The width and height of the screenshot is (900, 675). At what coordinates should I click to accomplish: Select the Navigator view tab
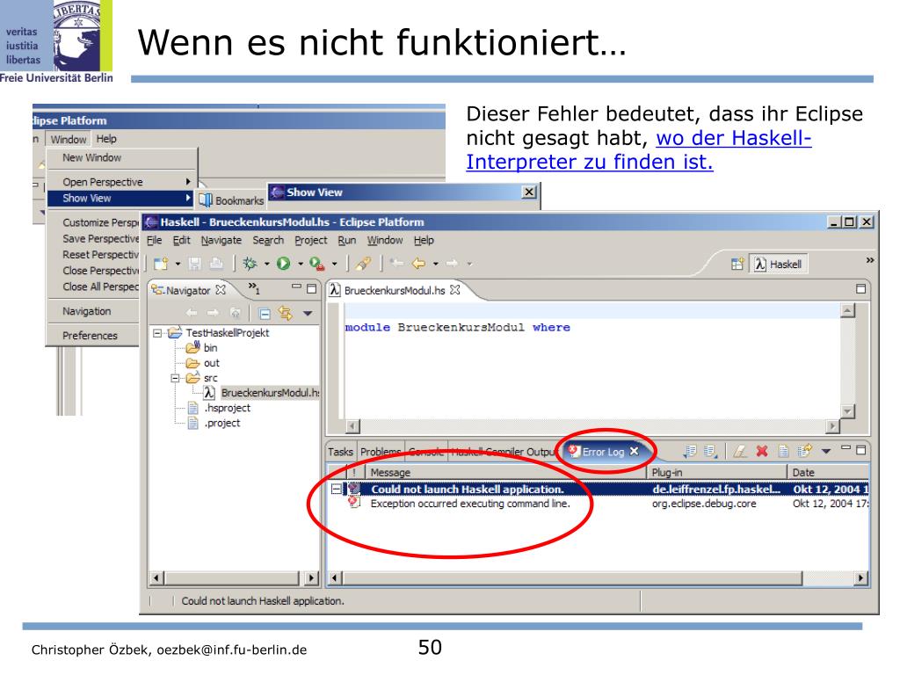pos(188,290)
